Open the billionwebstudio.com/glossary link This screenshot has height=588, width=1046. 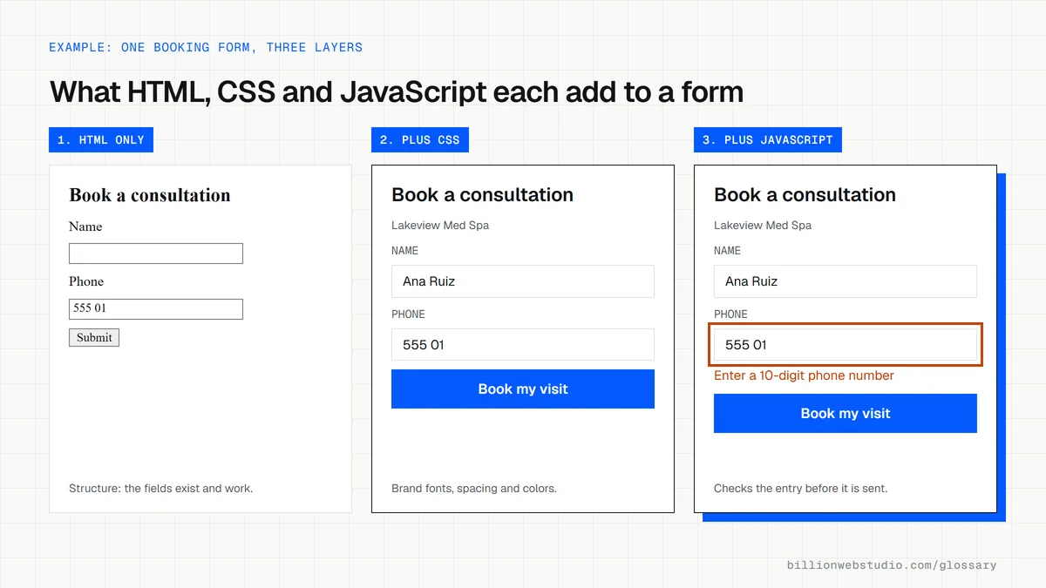click(892, 565)
